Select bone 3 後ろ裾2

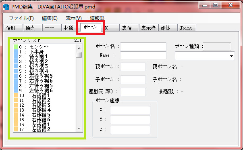(44, 61)
